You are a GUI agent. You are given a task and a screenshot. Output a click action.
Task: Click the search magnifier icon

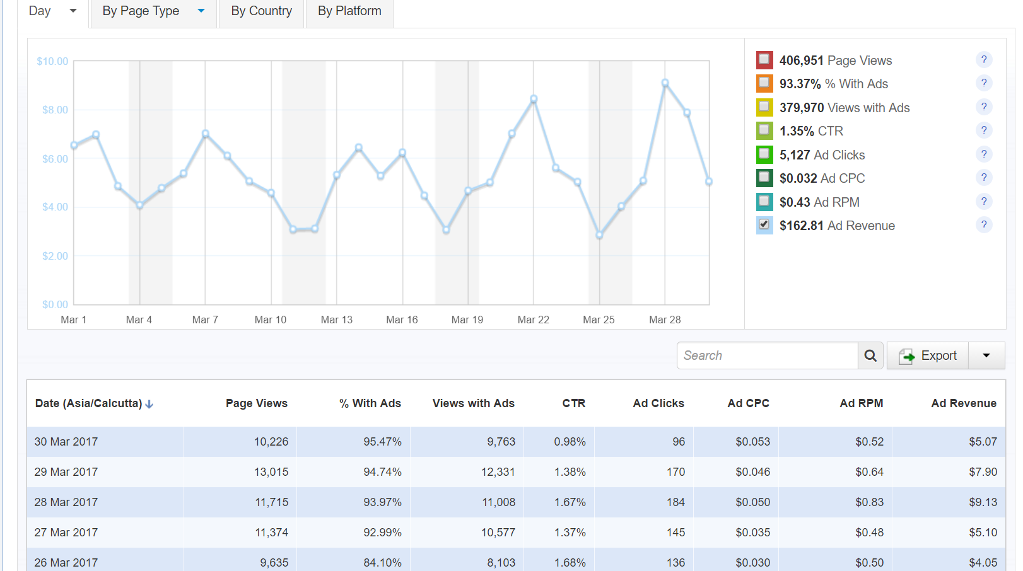click(x=870, y=355)
